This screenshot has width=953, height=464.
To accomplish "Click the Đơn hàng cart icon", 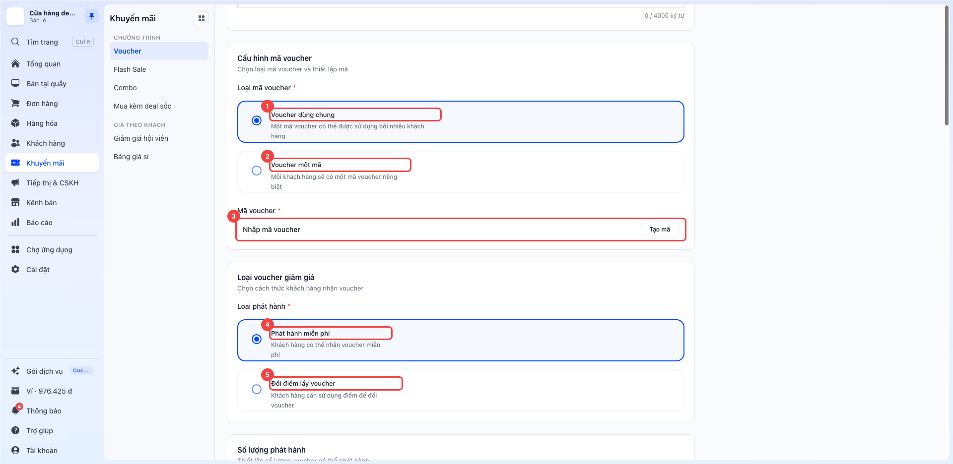I will coord(15,104).
